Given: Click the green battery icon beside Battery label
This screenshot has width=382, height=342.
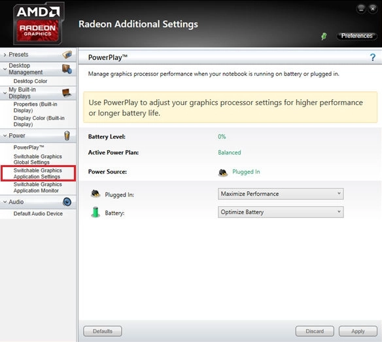Looking at the screenshot, I should pos(95,212).
